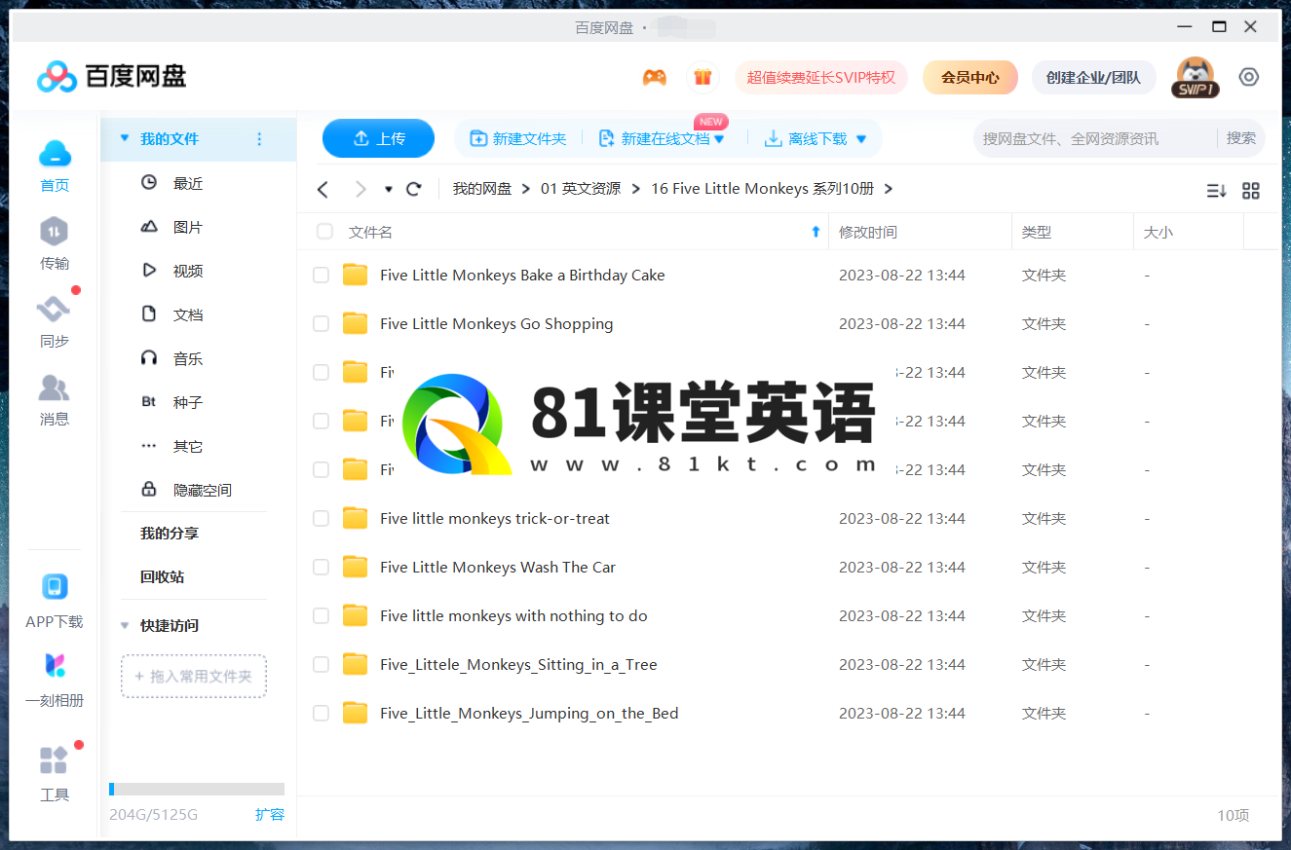Click the gift box icon
Viewport: 1291px width, 850px height.
pyautogui.click(x=702, y=77)
